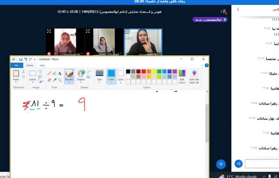Viewport: 279px width, 178px height.
Task: Open the Shapes dropdown arrow
Action: [x=81, y=82]
